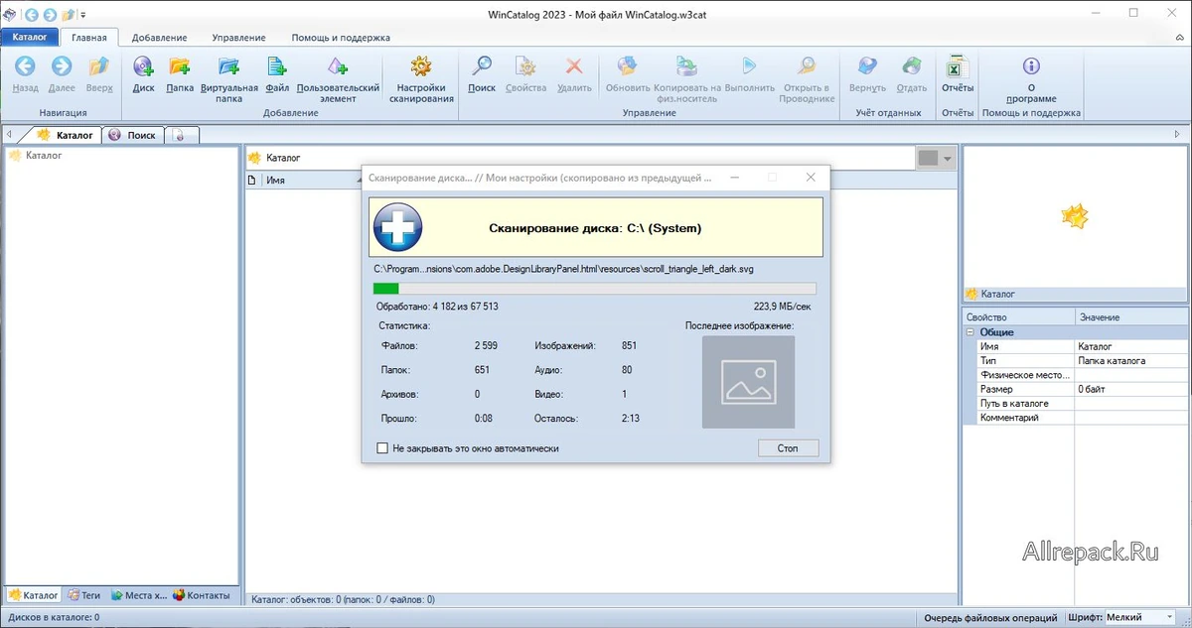The image size is (1192, 628).
Task: Click the Свойство column header
Action: pyautogui.click(x=1019, y=317)
